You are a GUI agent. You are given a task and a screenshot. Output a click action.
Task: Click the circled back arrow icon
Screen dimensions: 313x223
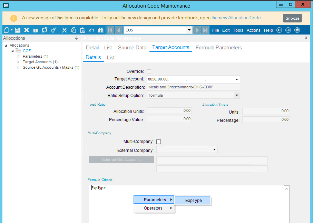coord(279,30)
